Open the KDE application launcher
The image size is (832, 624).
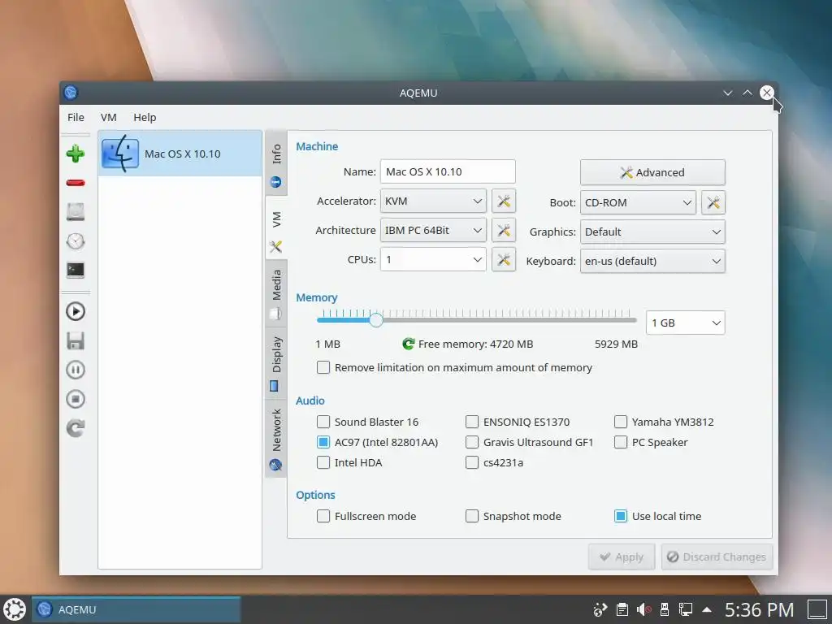[x=15, y=609]
